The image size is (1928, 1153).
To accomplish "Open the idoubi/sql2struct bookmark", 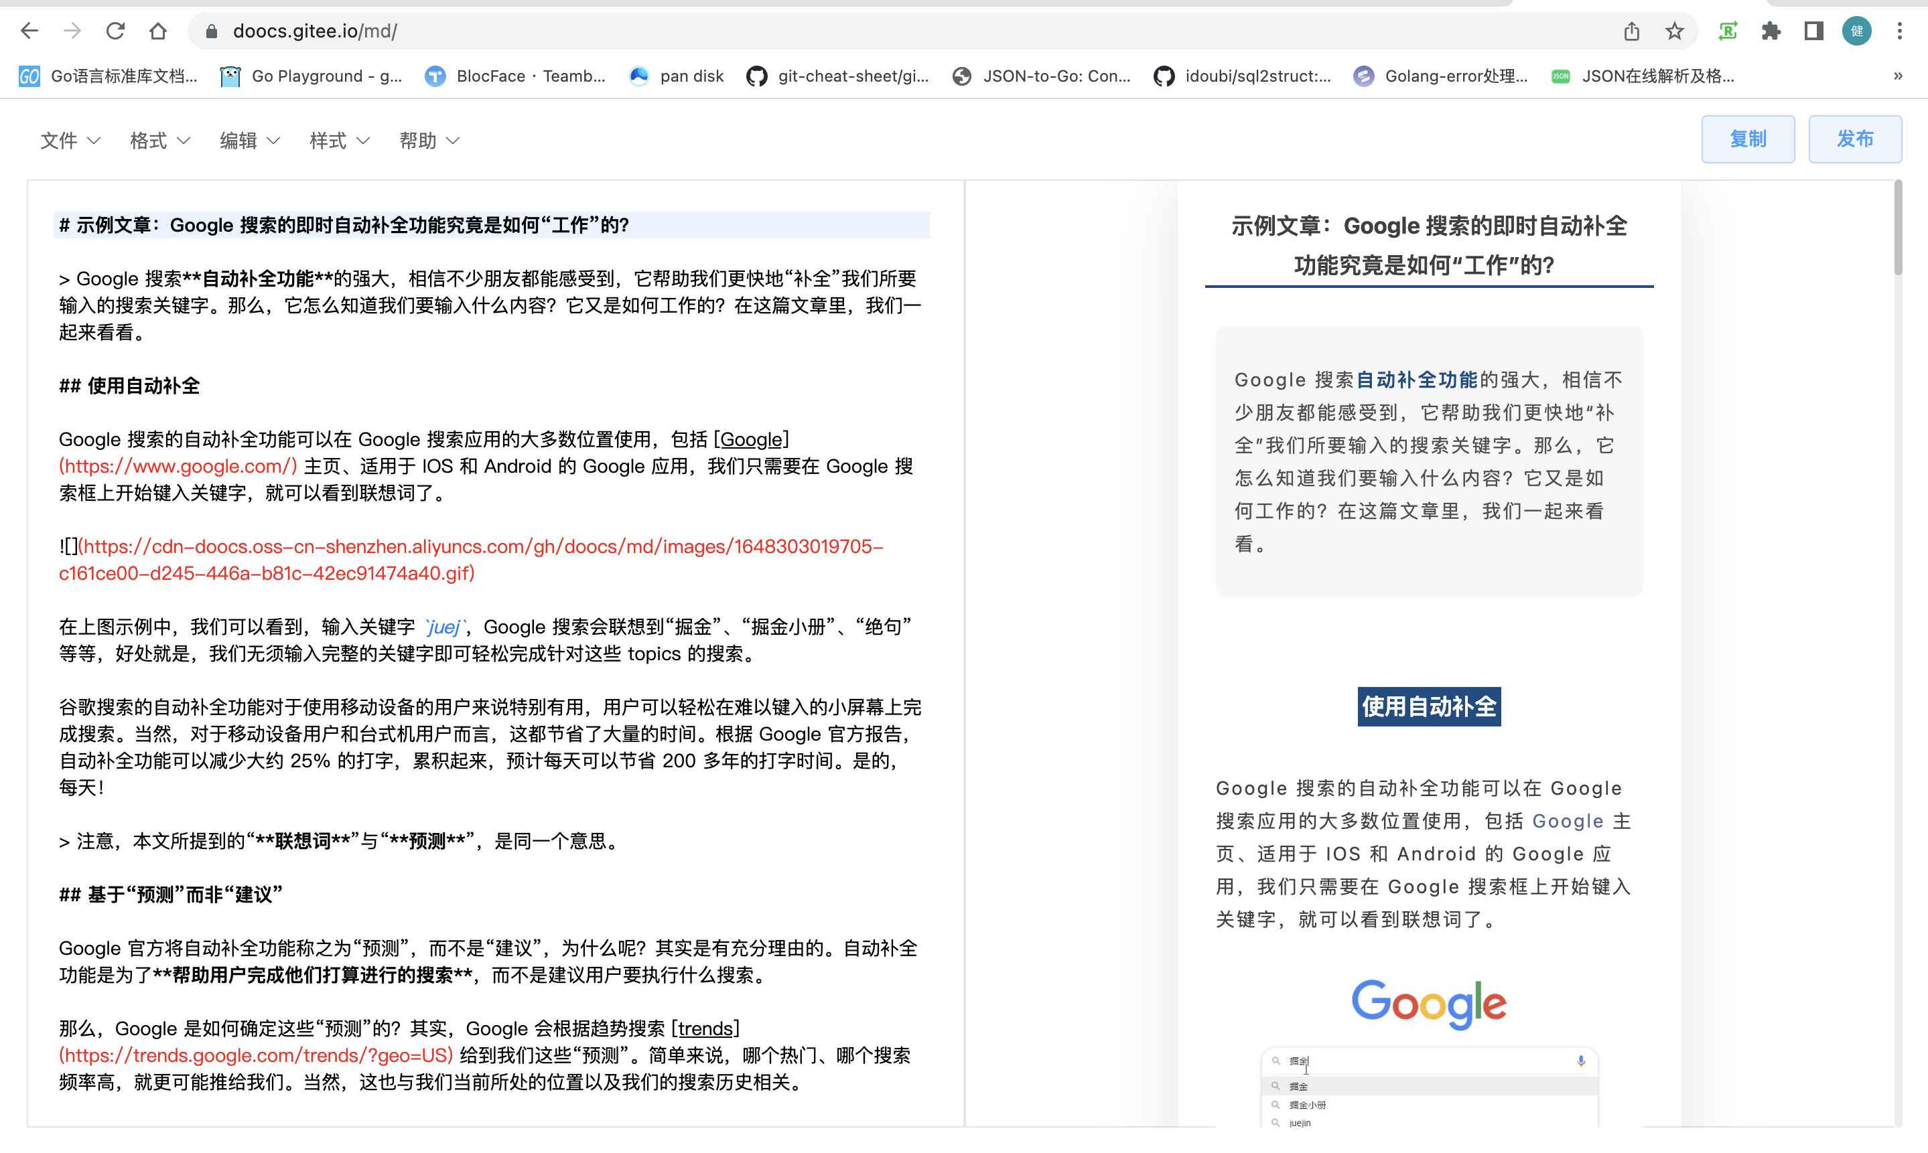I will [1243, 76].
